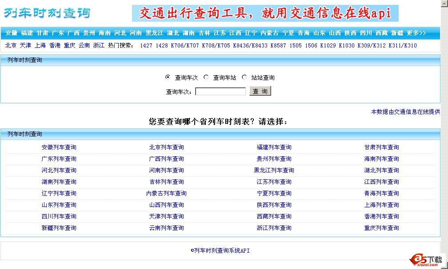
Task: Open 西藏列车查询 province link
Action: click(274, 216)
